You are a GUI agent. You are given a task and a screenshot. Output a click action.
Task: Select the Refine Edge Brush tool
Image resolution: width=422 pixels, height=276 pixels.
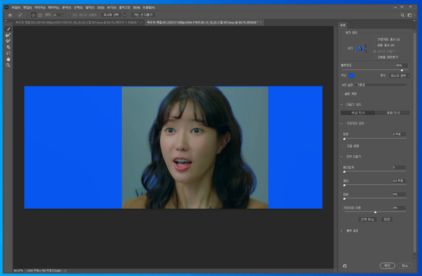8,35
